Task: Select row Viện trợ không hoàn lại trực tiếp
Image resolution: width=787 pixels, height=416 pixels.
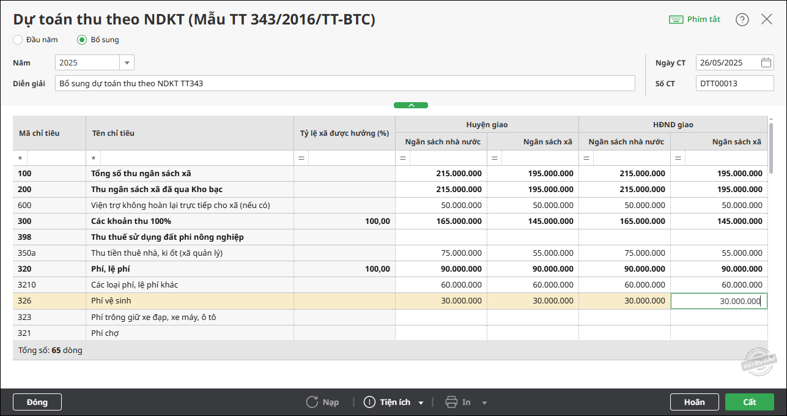Action: [x=390, y=206]
